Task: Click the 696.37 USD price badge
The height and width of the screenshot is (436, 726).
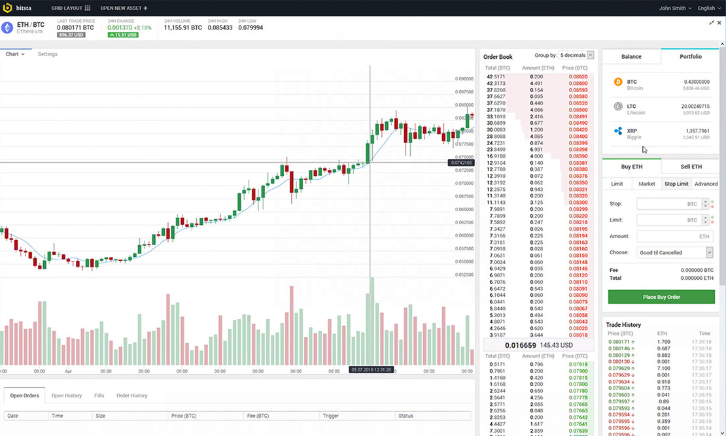Action: click(71, 35)
